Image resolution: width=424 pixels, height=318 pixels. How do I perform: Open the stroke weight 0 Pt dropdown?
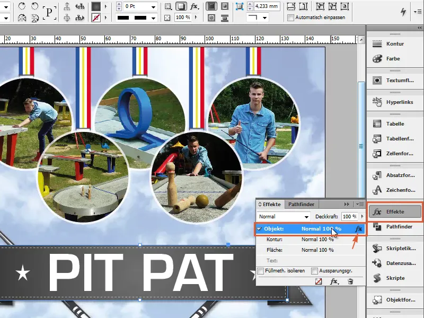click(153, 7)
